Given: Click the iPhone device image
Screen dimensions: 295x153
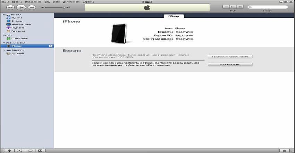Looking at the screenshot, I should point(119,34).
